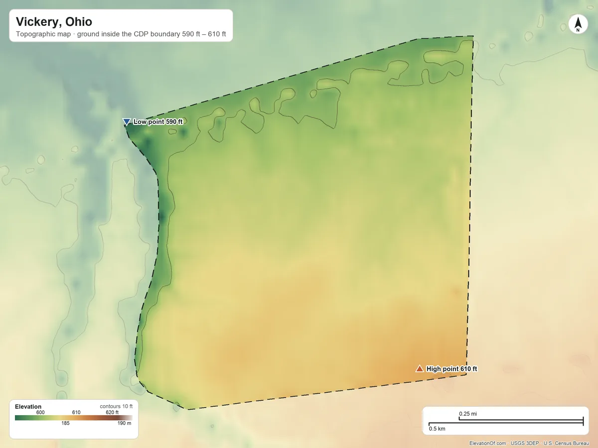Click the 'Low point 590 ft' label
Image resolution: width=598 pixels, height=448 pixels.
pos(158,121)
